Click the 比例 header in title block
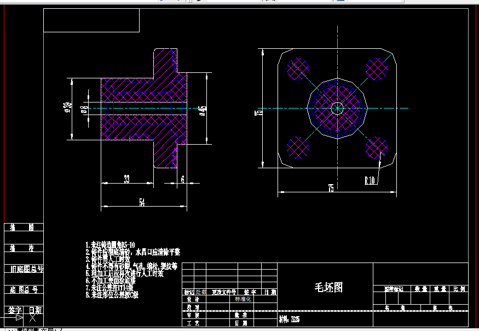479x331 pixels. click(459, 289)
